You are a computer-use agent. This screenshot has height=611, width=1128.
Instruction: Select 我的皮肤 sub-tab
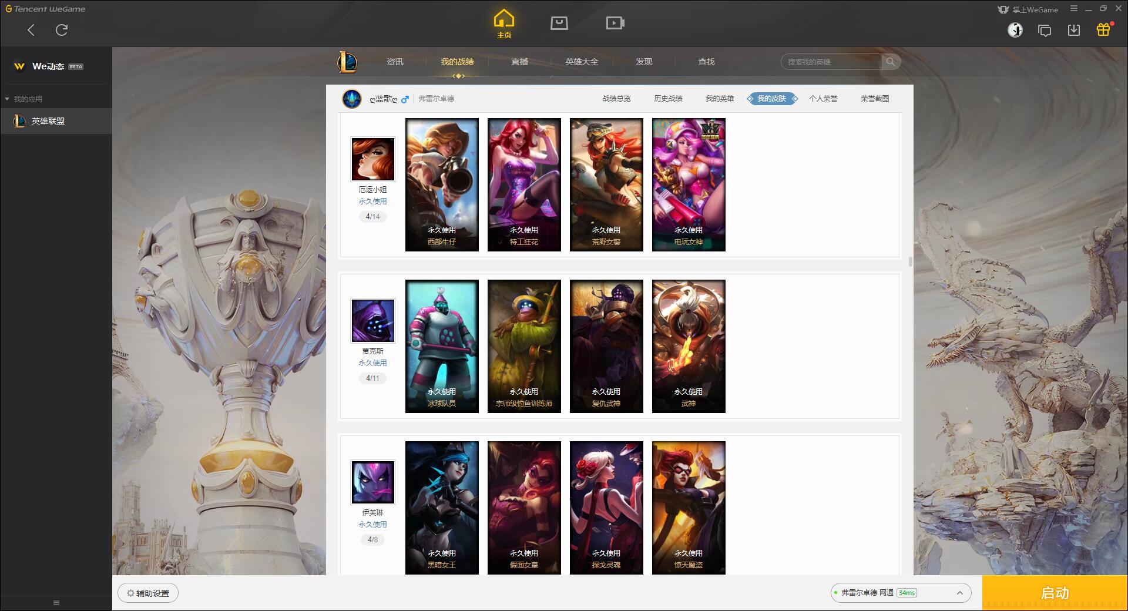[x=772, y=99]
